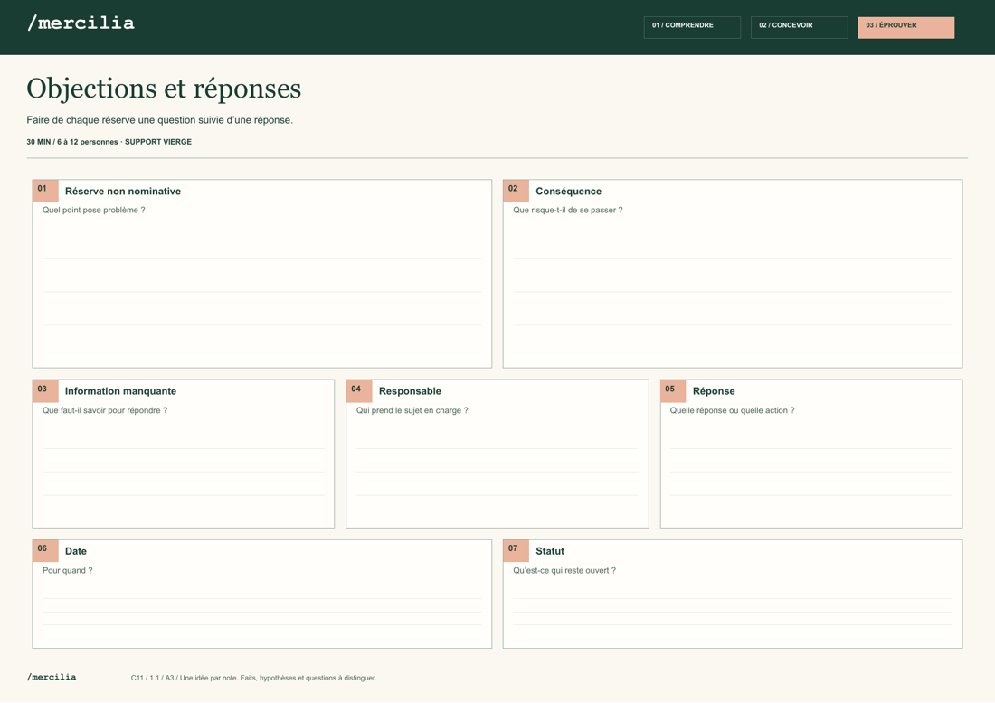Click the prompt 'Qu'est-ce qui reste ouvert ?'
The height and width of the screenshot is (703, 995).
(564, 570)
